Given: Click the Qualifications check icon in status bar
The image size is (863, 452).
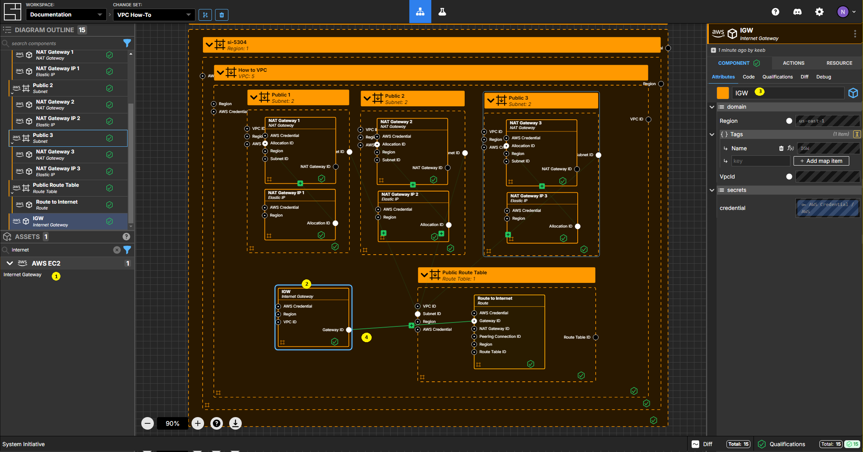Looking at the screenshot, I should coord(762,444).
